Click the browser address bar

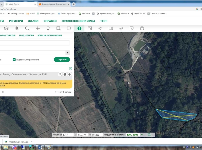[97, 9]
